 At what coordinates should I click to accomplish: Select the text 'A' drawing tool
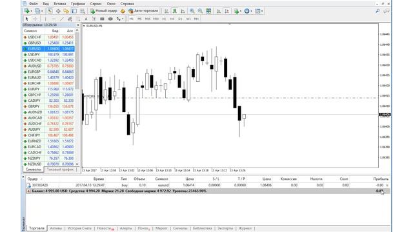click(86, 19)
